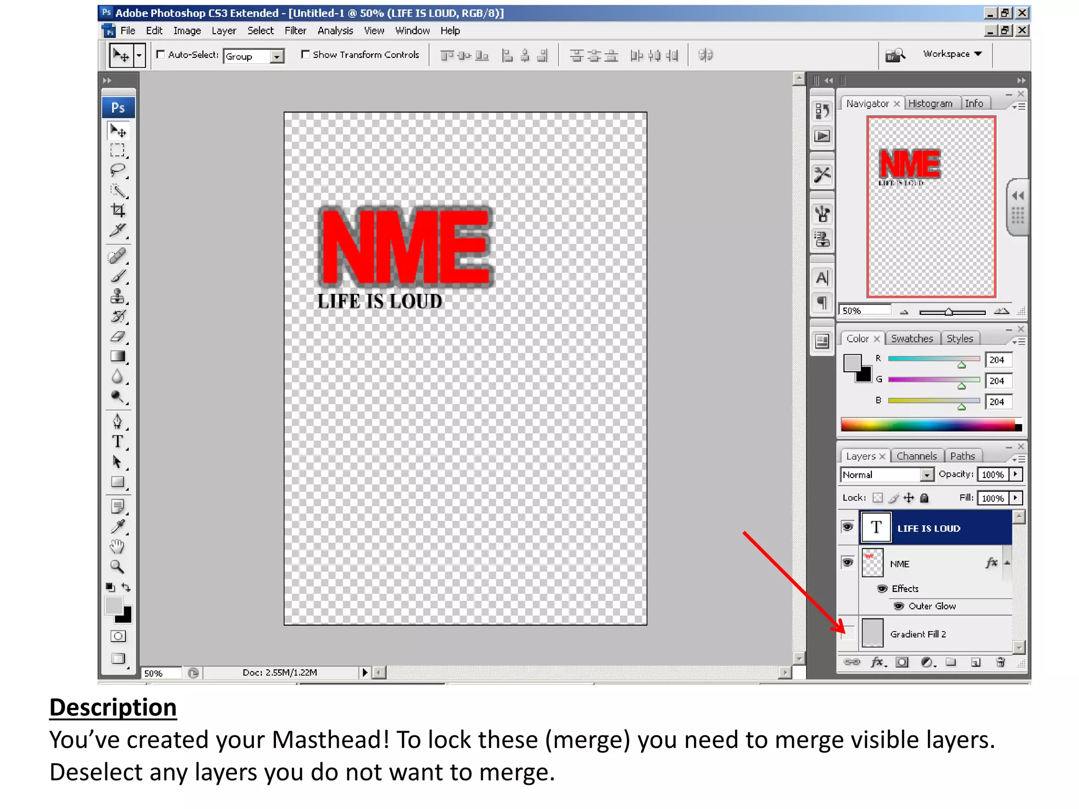
Task: Open the Workspace dropdown
Action: pyautogui.click(x=953, y=54)
